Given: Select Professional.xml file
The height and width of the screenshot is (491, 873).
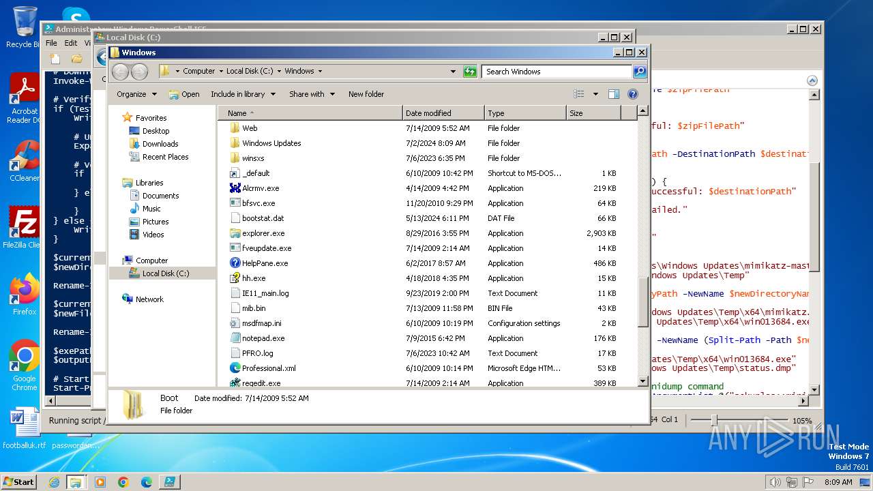Looking at the screenshot, I should (x=263, y=368).
